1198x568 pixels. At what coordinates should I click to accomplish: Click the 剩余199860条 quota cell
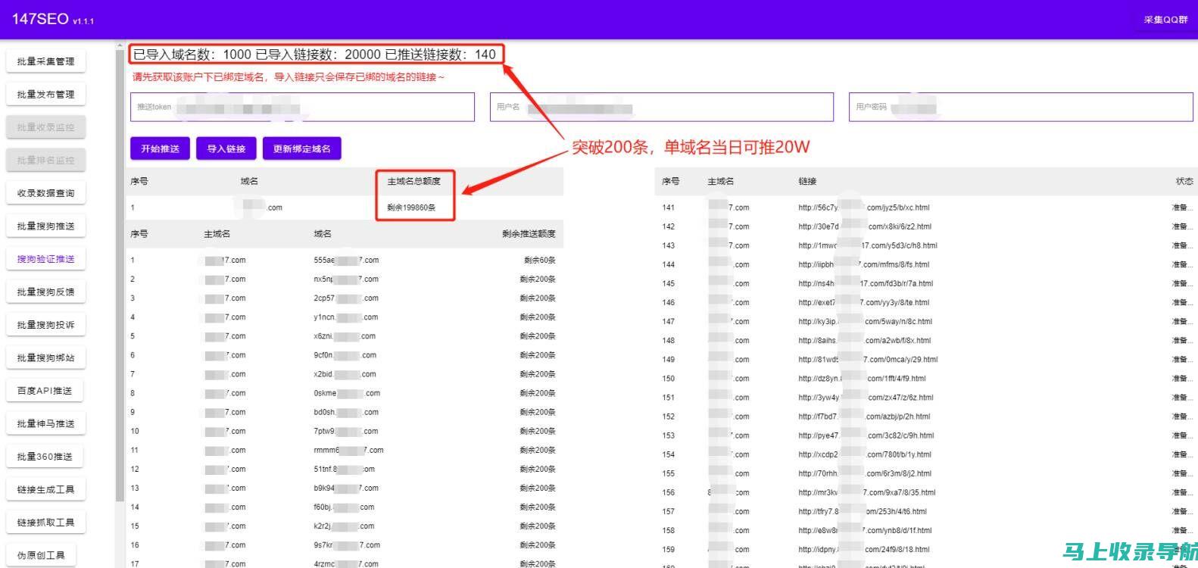tap(411, 208)
